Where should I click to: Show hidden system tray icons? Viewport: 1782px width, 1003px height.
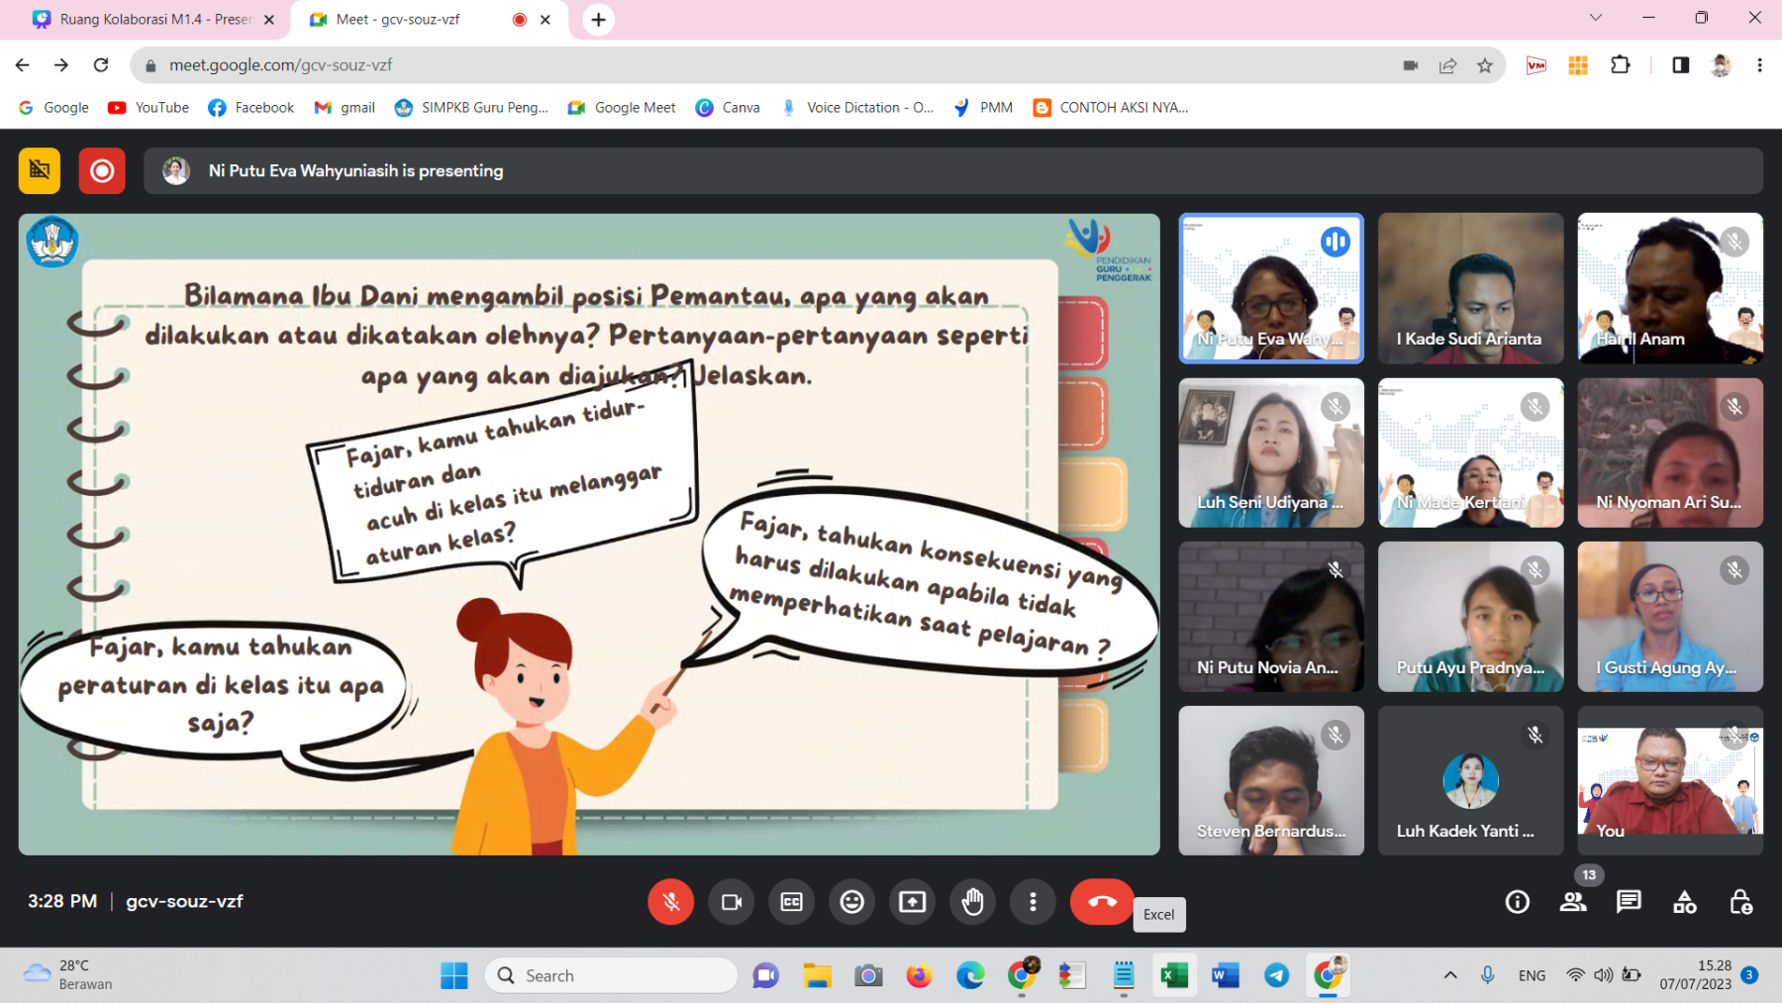(1449, 975)
